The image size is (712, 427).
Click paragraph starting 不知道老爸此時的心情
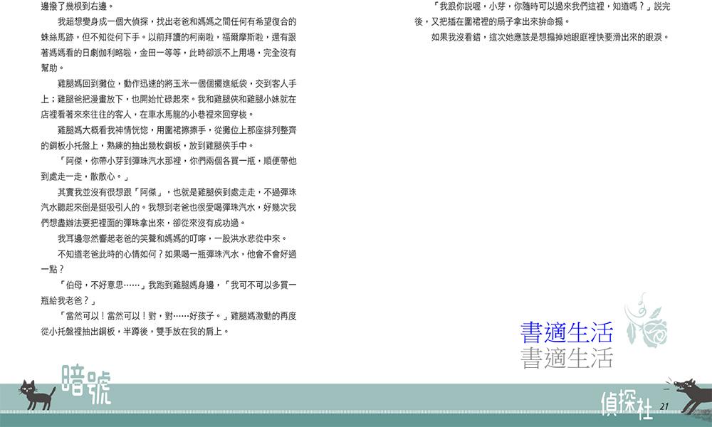click(169, 260)
